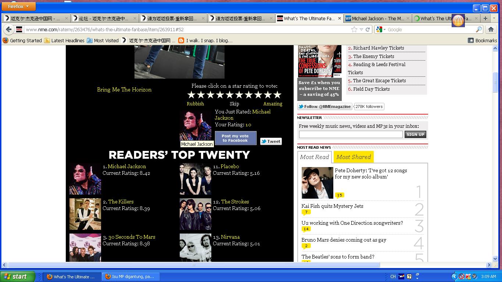This screenshot has height=282, width=502.
Task: Expand the list all tabs arrow
Action: coord(495,18)
